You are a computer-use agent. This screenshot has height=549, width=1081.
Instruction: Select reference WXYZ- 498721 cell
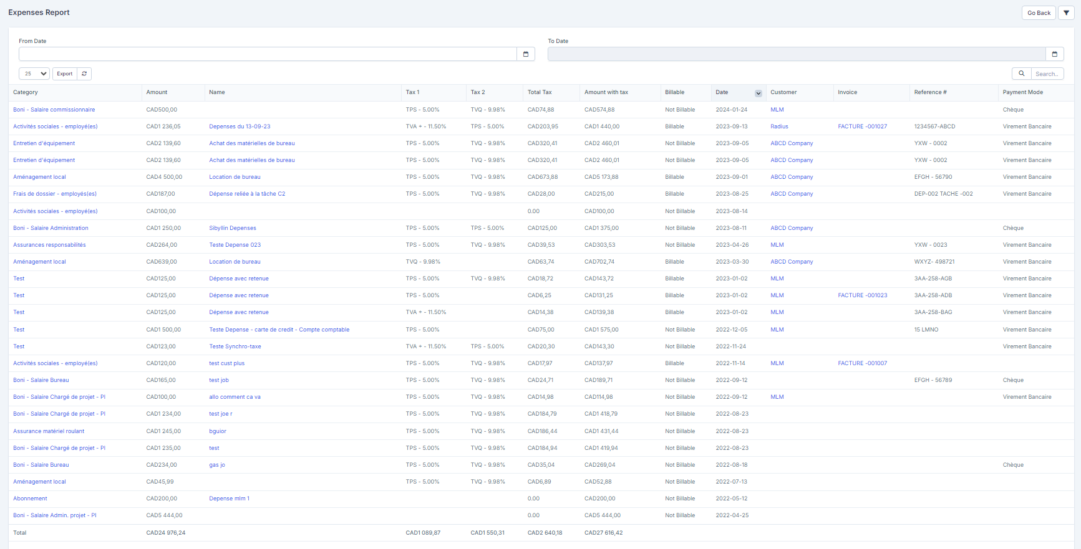934,262
